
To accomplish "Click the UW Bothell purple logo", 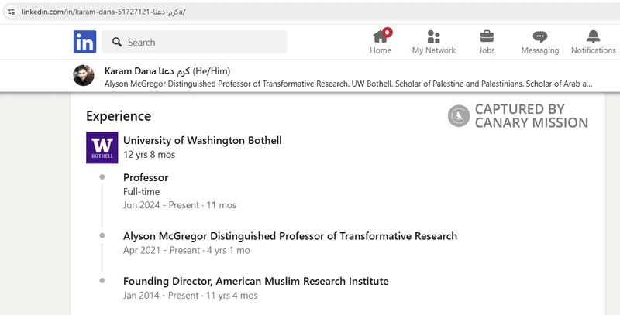I will pyautogui.click(x=102, y=148).
